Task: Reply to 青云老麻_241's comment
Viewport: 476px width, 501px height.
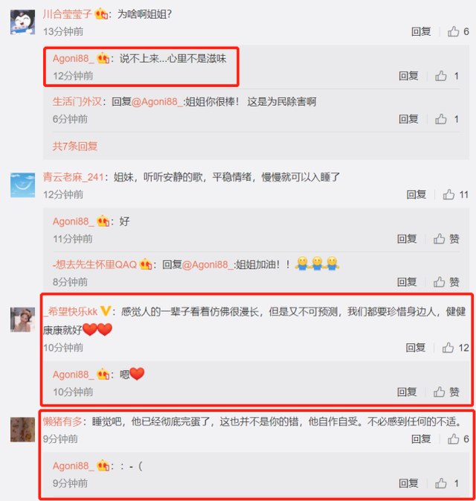Action: pos(416,194)
